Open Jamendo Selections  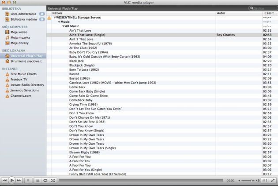tap(24, 90)
